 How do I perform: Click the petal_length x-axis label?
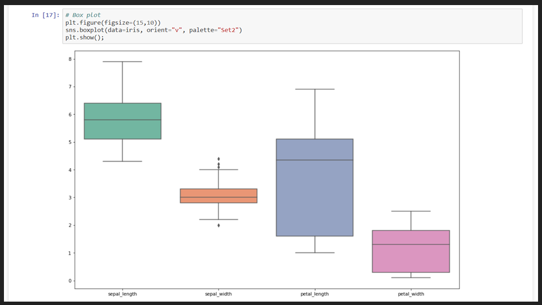(x=314, y=294)
